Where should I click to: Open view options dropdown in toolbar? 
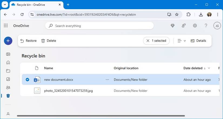point(182,41)
